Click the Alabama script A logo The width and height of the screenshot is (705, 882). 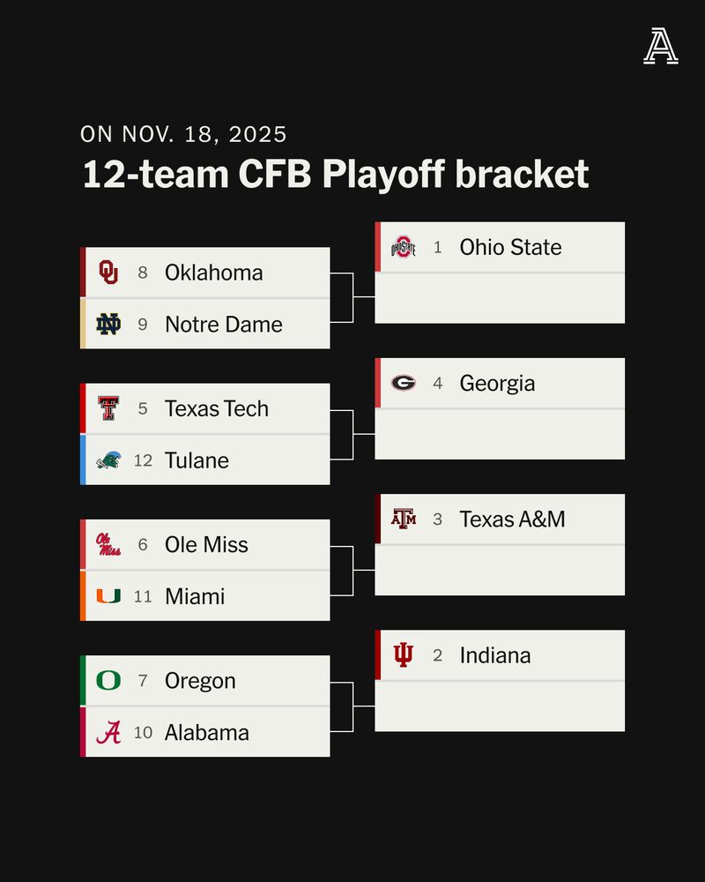click(108, 732)
